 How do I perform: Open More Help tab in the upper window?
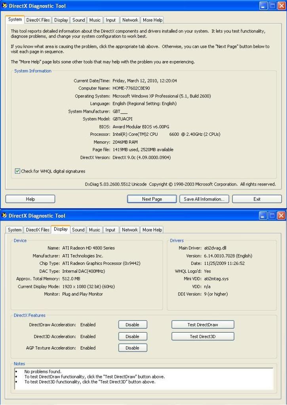(x=152, y=20)
